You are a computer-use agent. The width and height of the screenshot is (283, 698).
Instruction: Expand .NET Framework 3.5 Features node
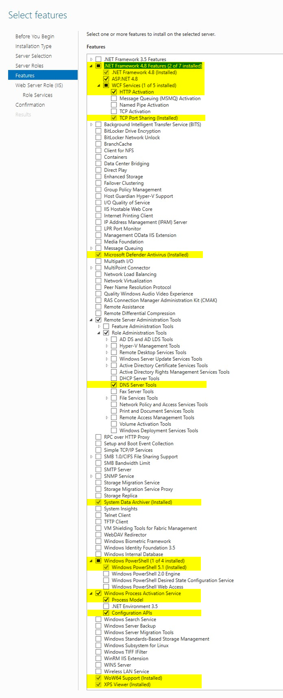point(91,59)
